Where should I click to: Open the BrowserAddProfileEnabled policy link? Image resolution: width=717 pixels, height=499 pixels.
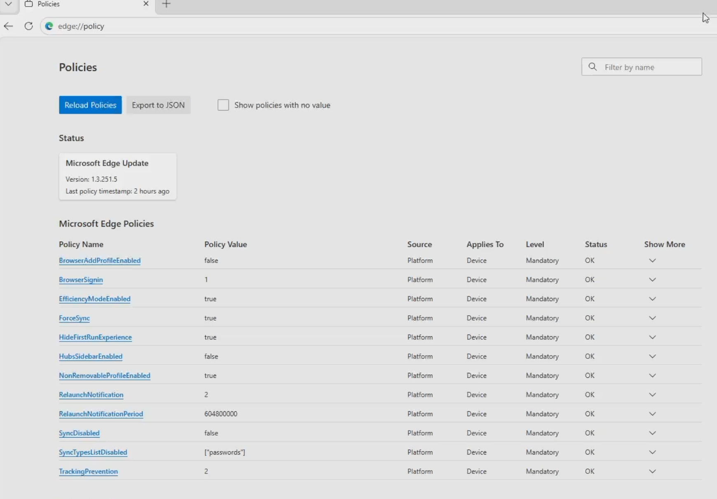click(100, 260)
